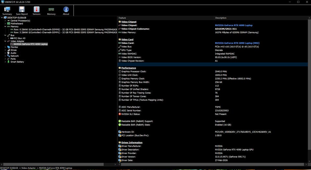This screenshot has width=311, height=170.
Task: Select the Drives tree item
Action: (14, 50)
